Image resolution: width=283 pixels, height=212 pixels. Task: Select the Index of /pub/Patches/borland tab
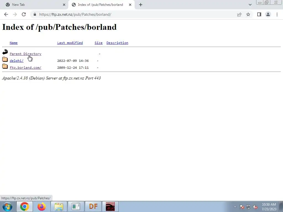101,5
